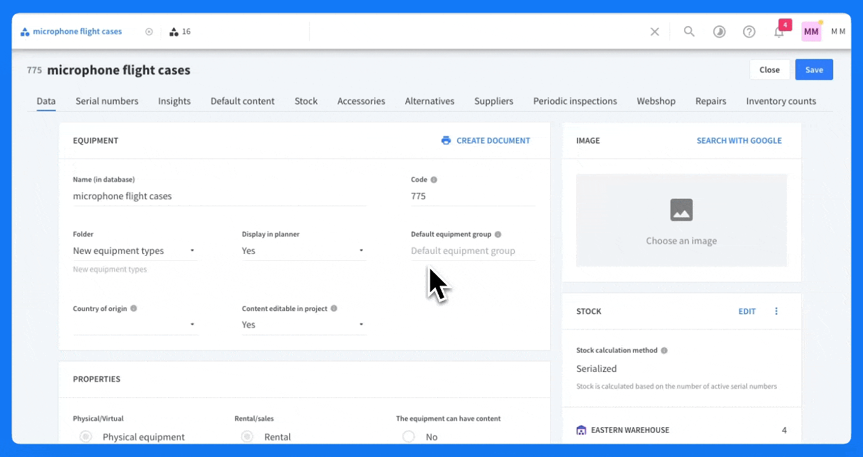Open the help question mark icon
The image size is (863, 457).
coord(749,31)
